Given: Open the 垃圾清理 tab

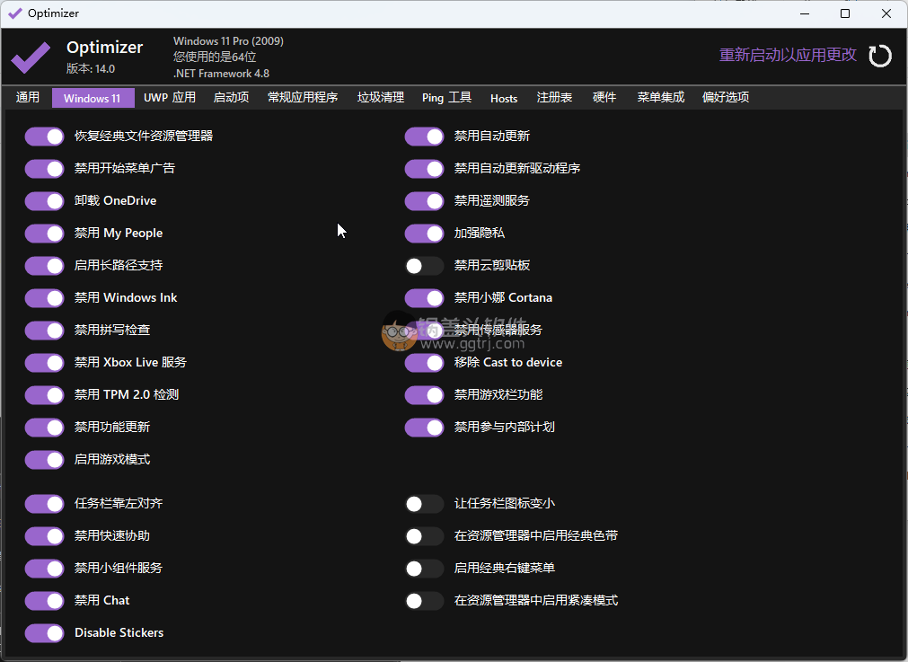Looking at the screenshot, I should click(x=381, y=97).
